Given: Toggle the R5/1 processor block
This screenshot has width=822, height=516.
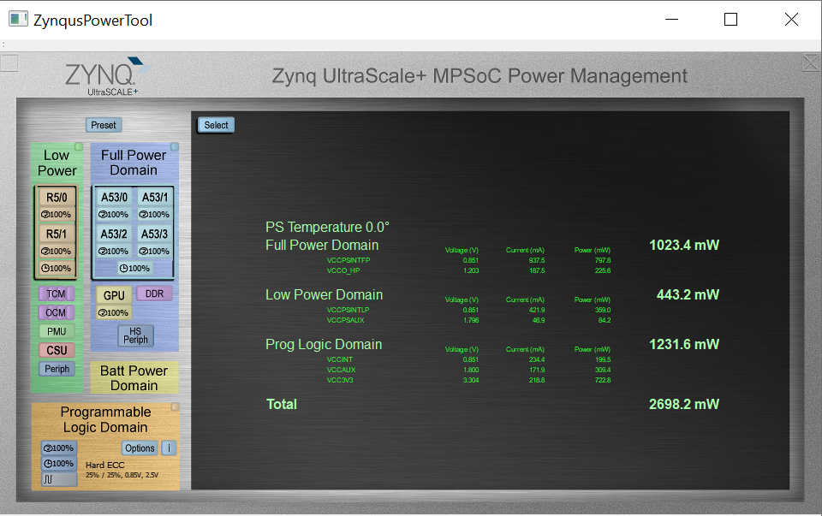Looking at the screenshot, I should [x=57, y=234].
